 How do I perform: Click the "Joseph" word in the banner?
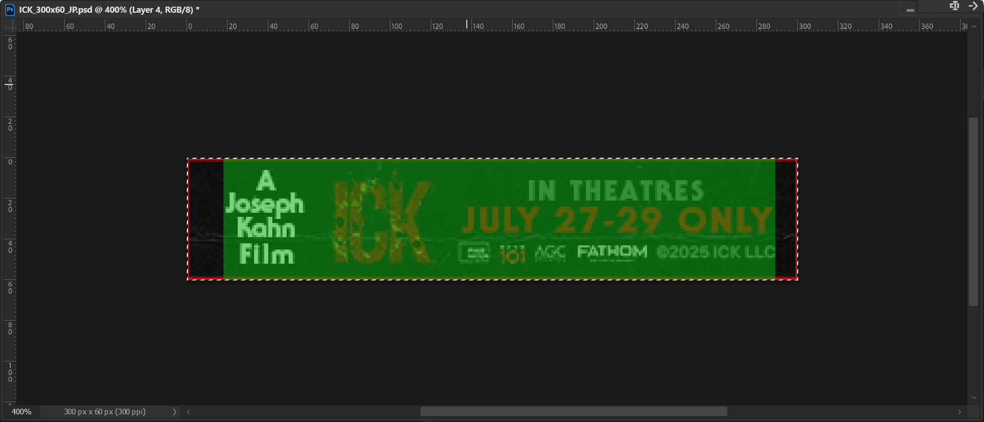pos(265,204)
